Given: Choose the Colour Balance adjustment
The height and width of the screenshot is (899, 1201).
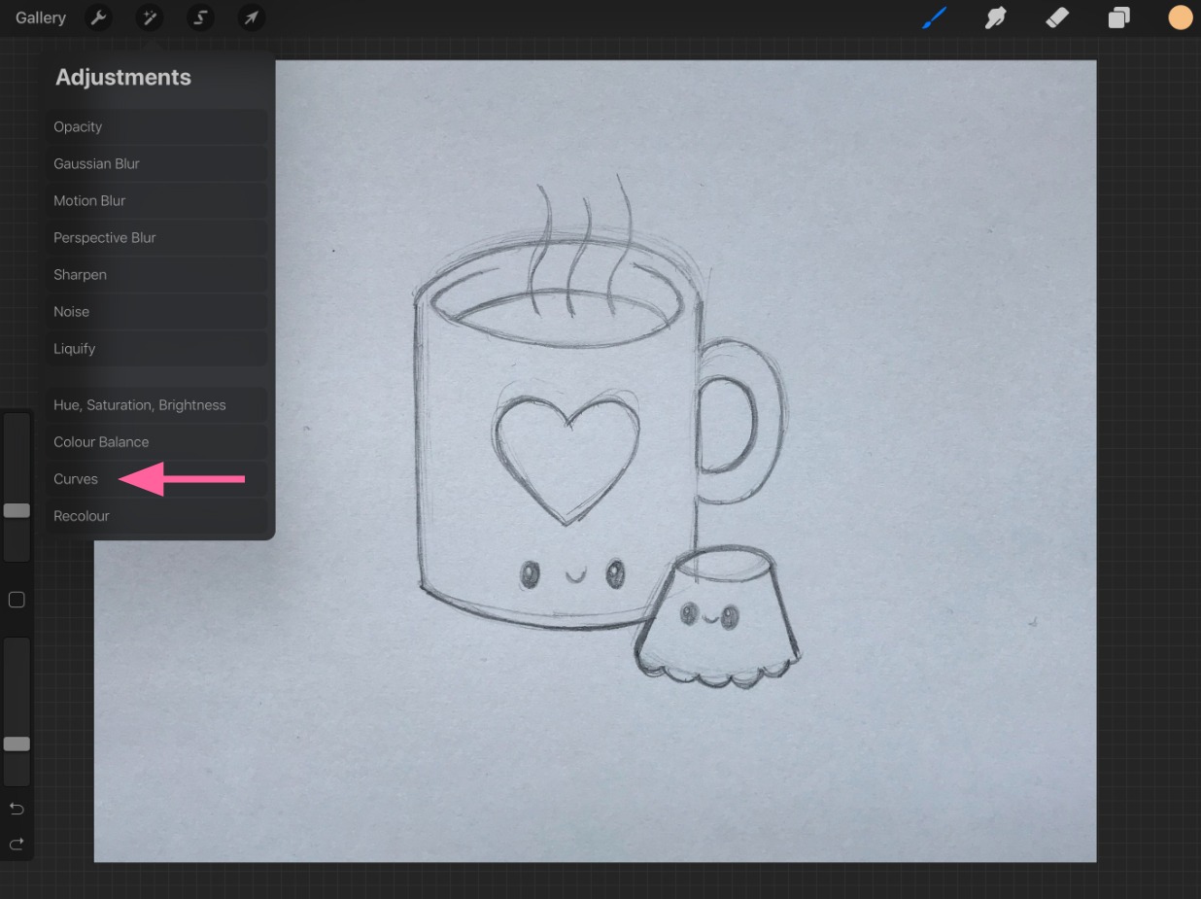Looking at the screenshot, I should [x=101, y=441].
